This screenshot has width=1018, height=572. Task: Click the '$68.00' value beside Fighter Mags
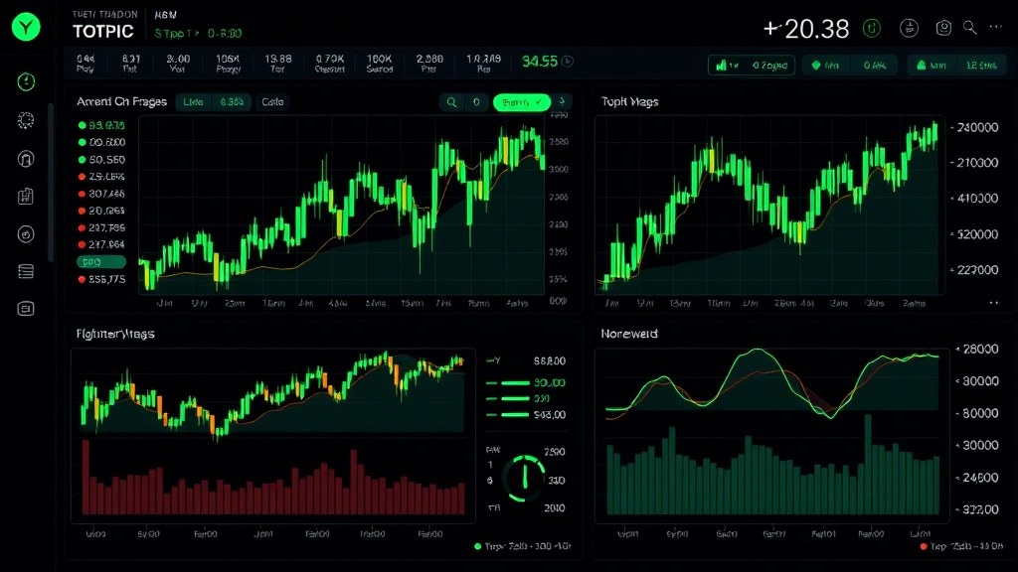click(x=549, y=360)
